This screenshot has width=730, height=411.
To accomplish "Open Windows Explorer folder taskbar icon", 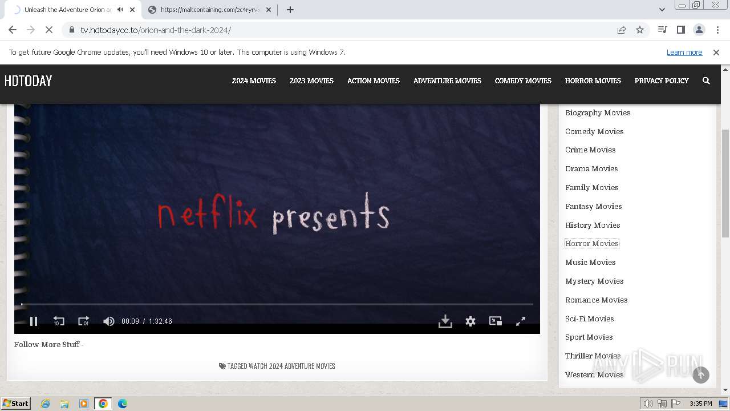I will click(x=64, y=404).
